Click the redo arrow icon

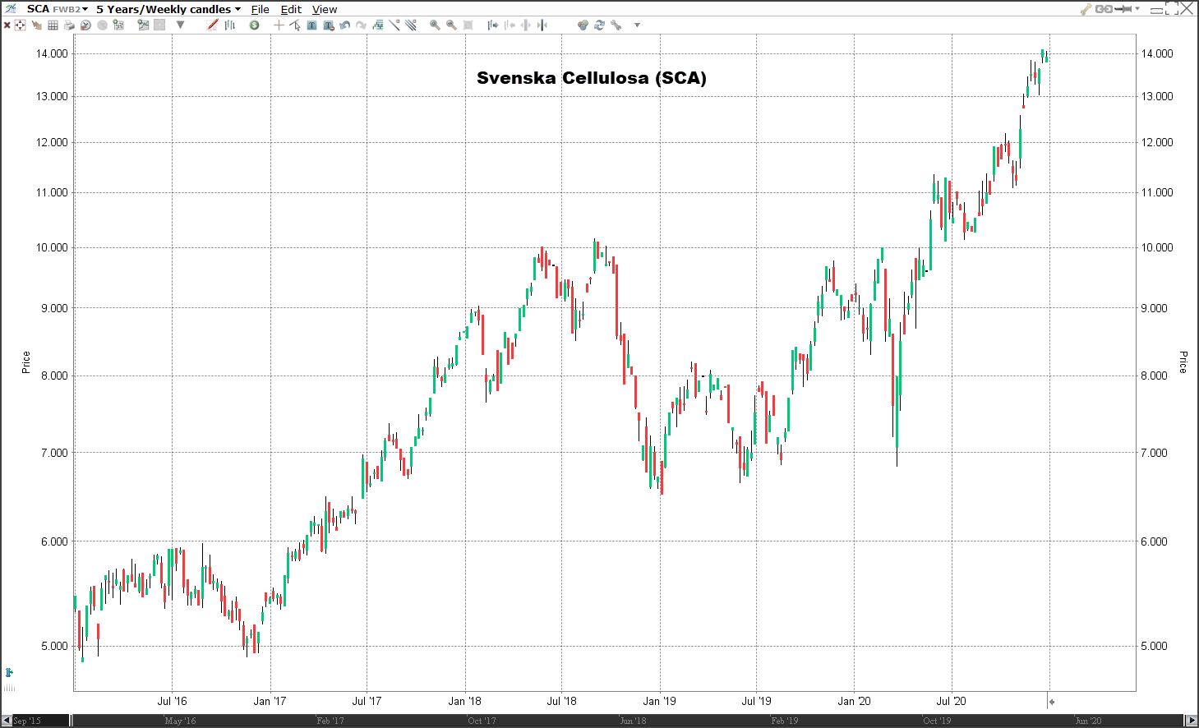click(x=361, y=25)
